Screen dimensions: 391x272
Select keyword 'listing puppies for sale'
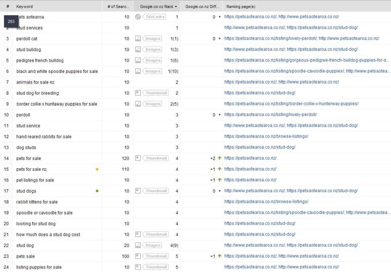[39, 267]
